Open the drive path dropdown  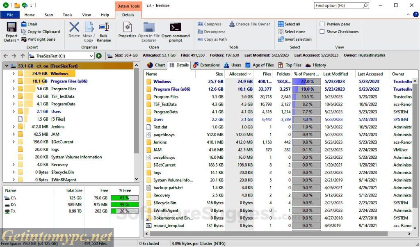91,56
